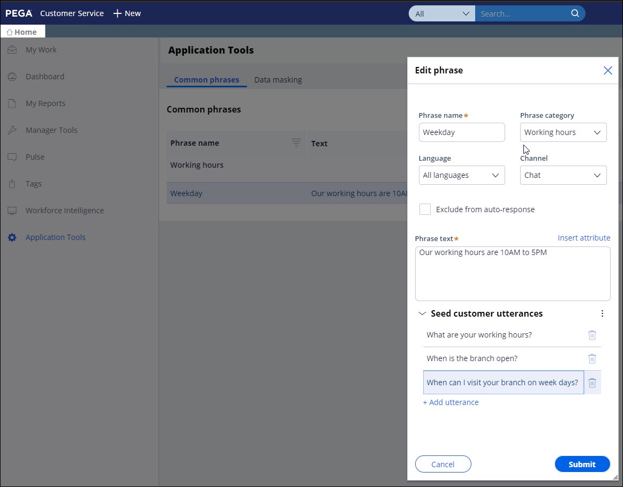The height and width of the screenshot is (487, 623).
Task: Expand the Language dropdown
Action: coord(461,175)
